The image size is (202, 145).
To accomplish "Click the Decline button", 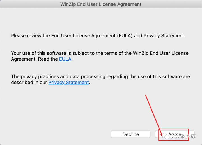I will coord(131,134).
